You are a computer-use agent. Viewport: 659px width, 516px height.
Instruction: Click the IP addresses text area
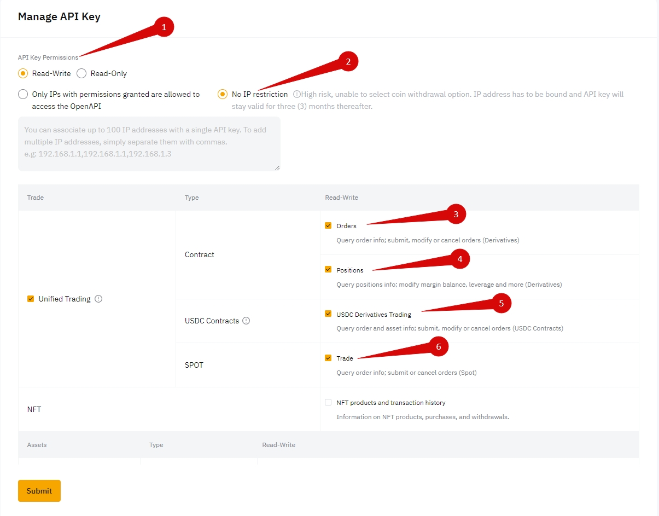(149, 143)
